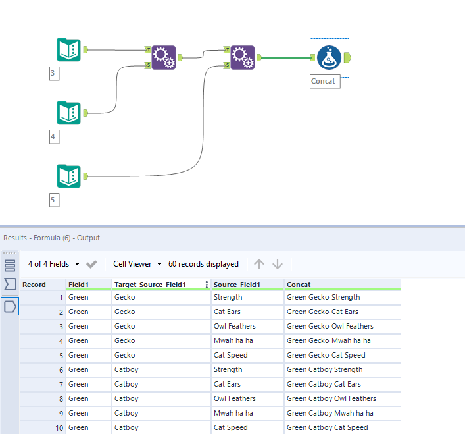The image size is (465, 434).
Task: Click the second Append Fields tool
Action: click(x=243, y=57)
